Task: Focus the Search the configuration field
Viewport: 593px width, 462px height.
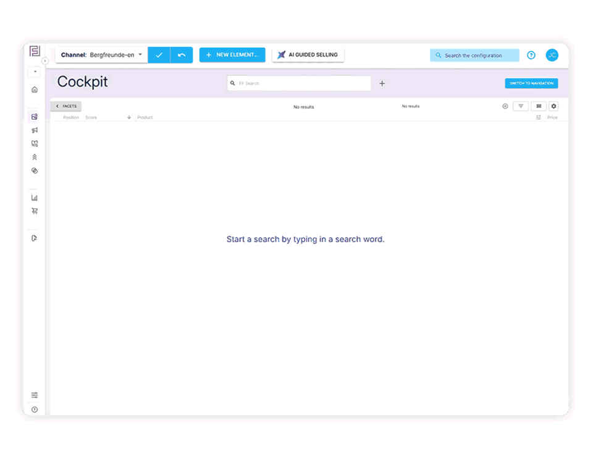Action: pyautogui.click(x=474, y=55)
